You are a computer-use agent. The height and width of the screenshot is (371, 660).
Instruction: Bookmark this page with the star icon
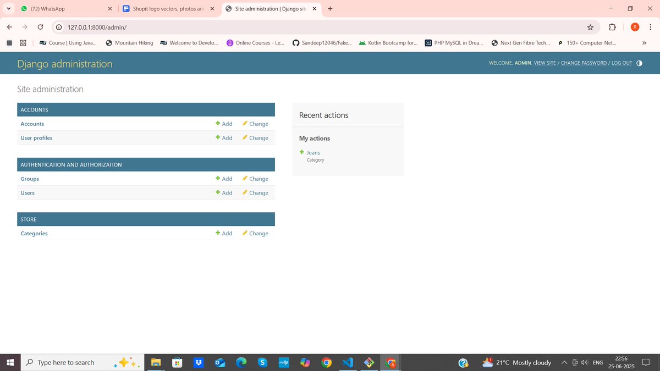pyautogui.click(x=590, y=27)
